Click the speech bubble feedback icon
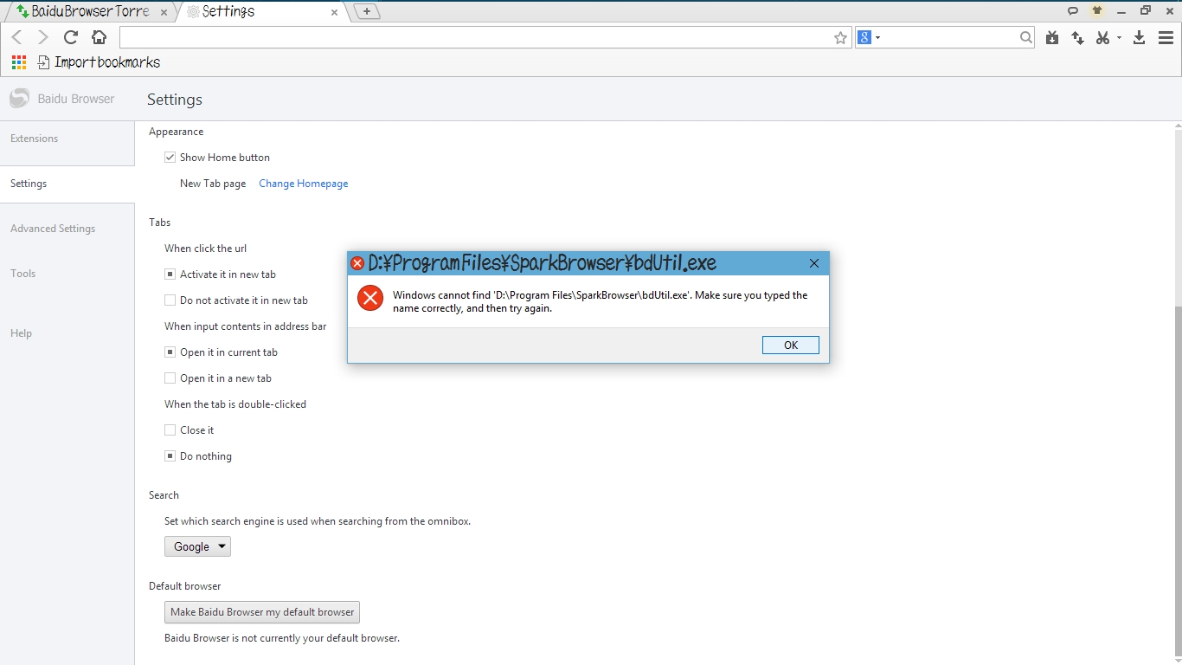 click(1073, 11)
